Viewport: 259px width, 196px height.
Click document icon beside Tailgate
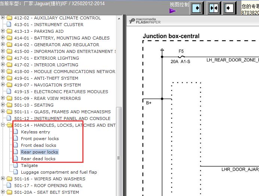[16, 165]
